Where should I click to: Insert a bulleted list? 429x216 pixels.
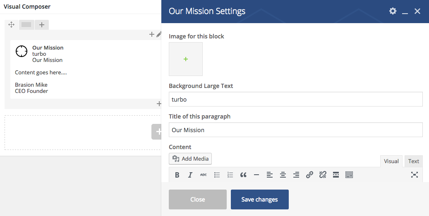pyautogui.click(x=217, y=175)
